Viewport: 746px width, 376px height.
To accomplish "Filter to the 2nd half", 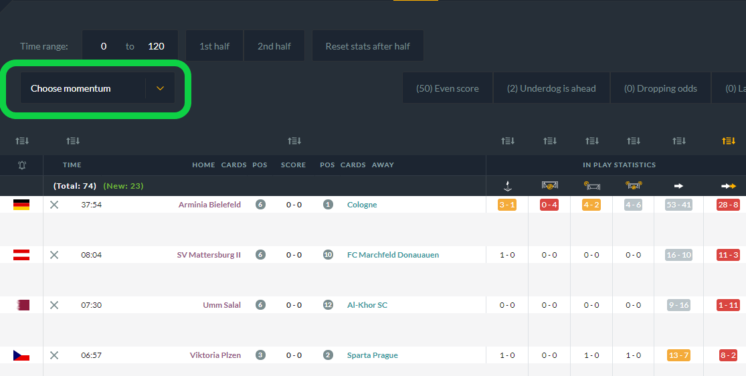I will pyautogui.click(x=274, y=46).
